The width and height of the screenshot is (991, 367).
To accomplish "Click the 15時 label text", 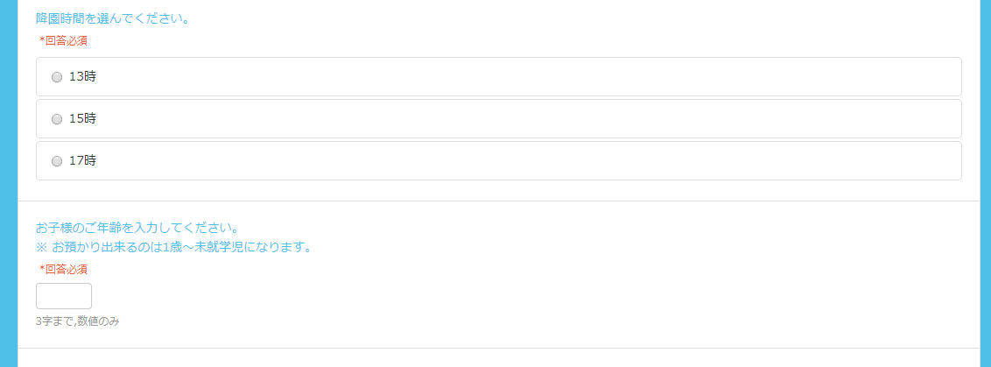I will point(82,119).
